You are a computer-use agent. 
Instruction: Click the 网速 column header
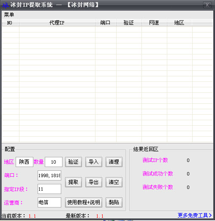tap(154, 23)
